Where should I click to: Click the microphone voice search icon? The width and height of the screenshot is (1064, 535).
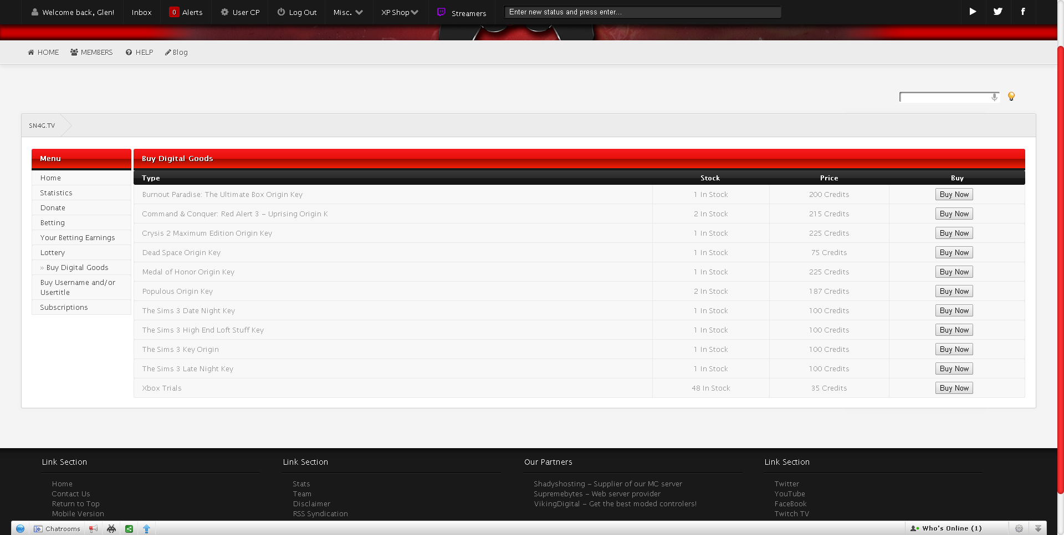(995, 97)
